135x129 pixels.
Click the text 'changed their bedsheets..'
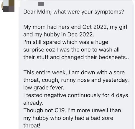(95, 57)
